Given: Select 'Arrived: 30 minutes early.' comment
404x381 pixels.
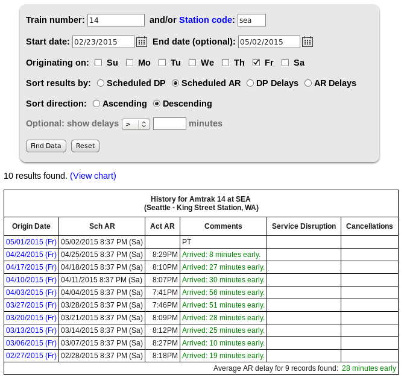Looking at the screenshot, I should [x=223, y=280].
